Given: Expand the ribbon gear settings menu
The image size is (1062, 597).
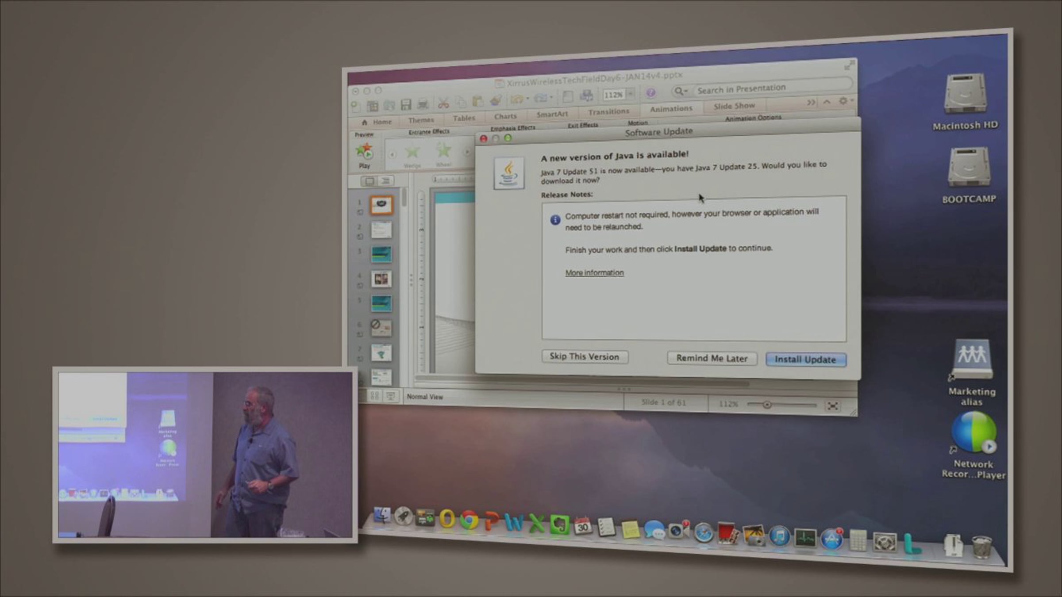Looking at the screenshot, I should coord(845,101).
